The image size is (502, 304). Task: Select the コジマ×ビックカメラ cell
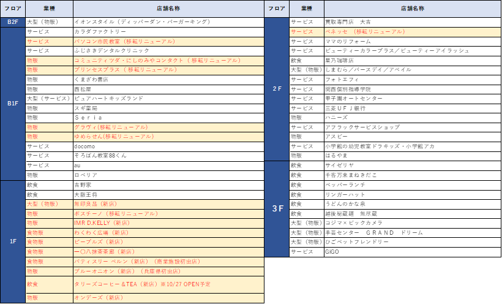click(x=413, y=223)
